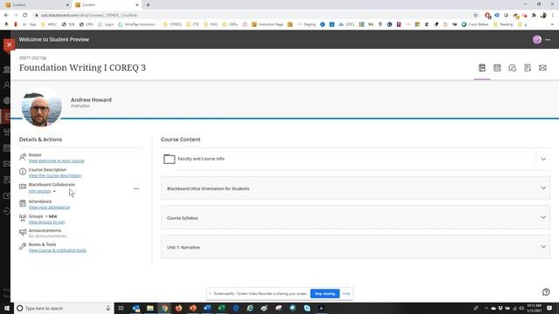The width and height of the screenshot is (559, 314).
Task: Open the Reading bookmarks folder
Action: [503, 24]
